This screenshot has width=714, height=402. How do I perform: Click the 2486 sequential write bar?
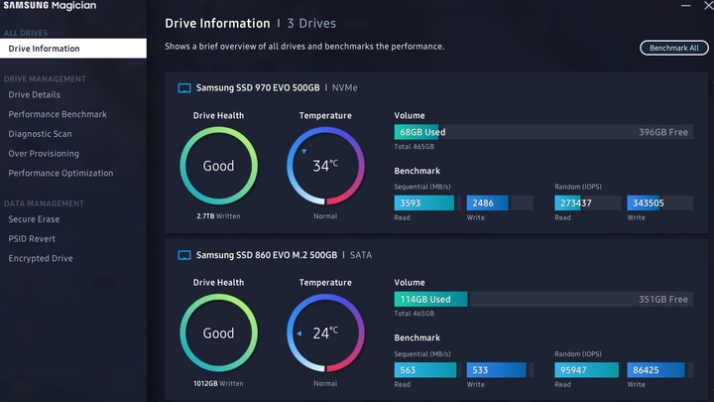(500, 202)
